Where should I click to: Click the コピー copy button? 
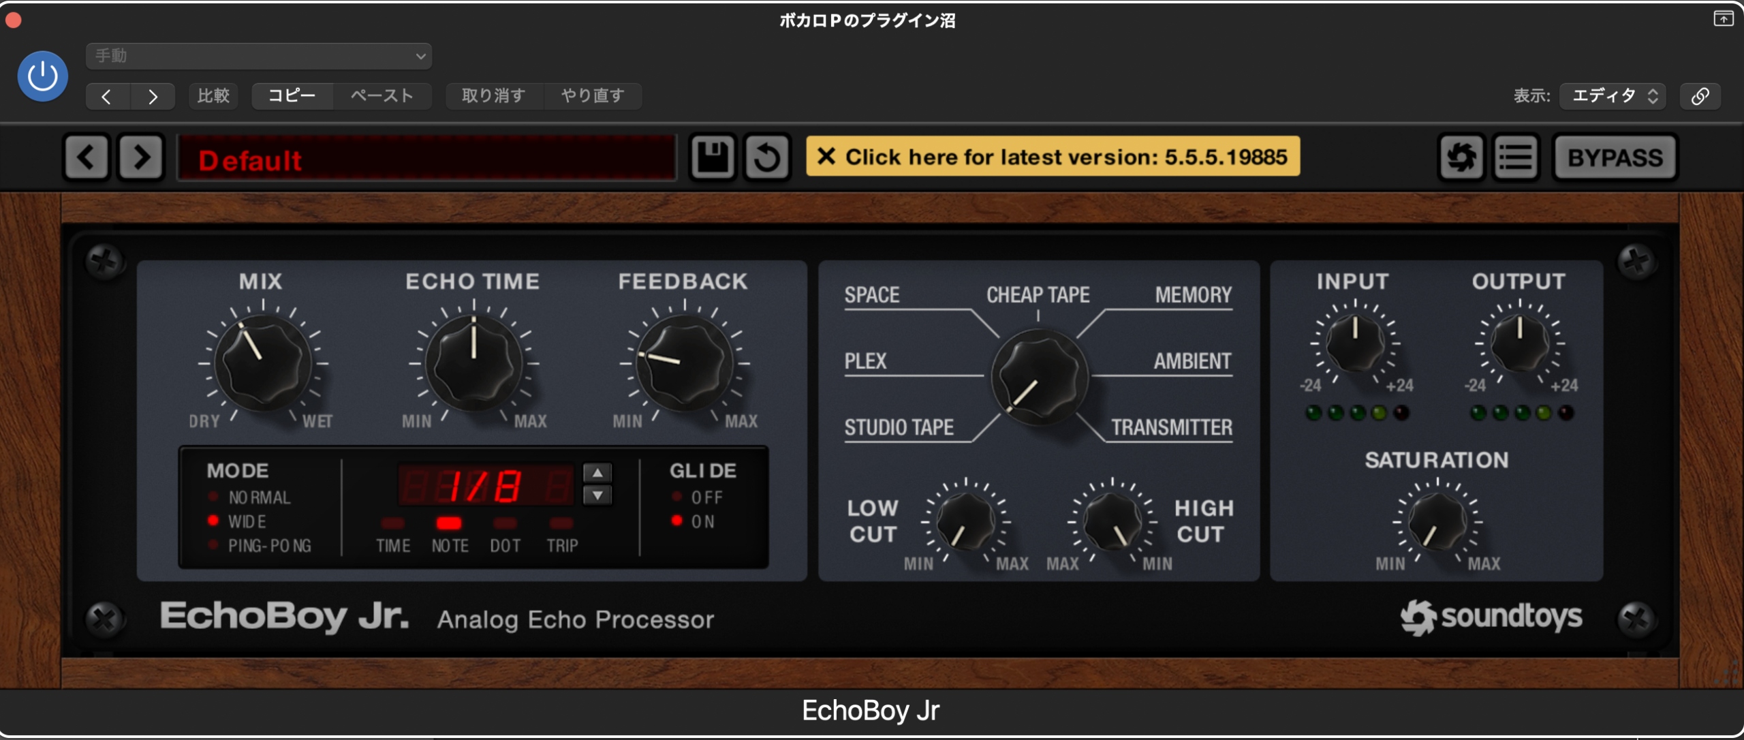pos(292,96)
